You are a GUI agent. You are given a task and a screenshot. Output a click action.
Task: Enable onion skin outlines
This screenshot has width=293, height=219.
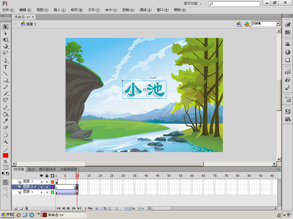click(101, 208)
